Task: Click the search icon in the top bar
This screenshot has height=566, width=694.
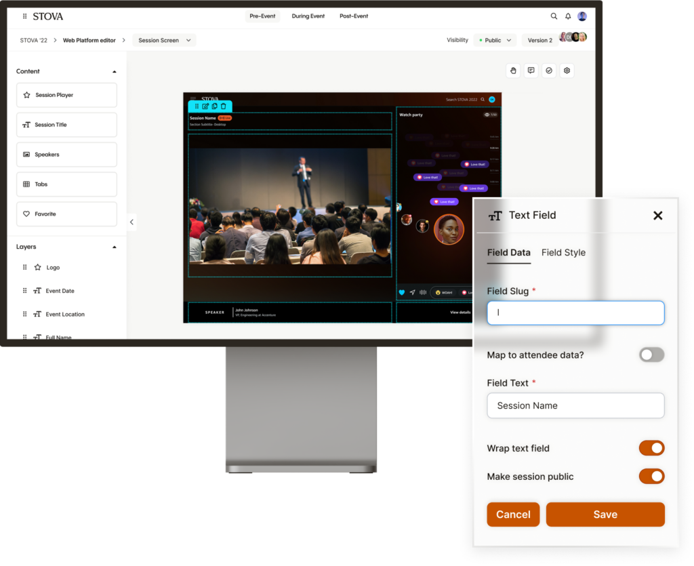Action: (554, 16)
